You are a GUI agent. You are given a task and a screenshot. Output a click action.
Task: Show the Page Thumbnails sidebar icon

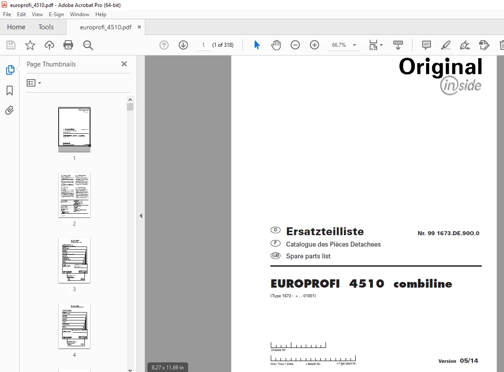10,70
